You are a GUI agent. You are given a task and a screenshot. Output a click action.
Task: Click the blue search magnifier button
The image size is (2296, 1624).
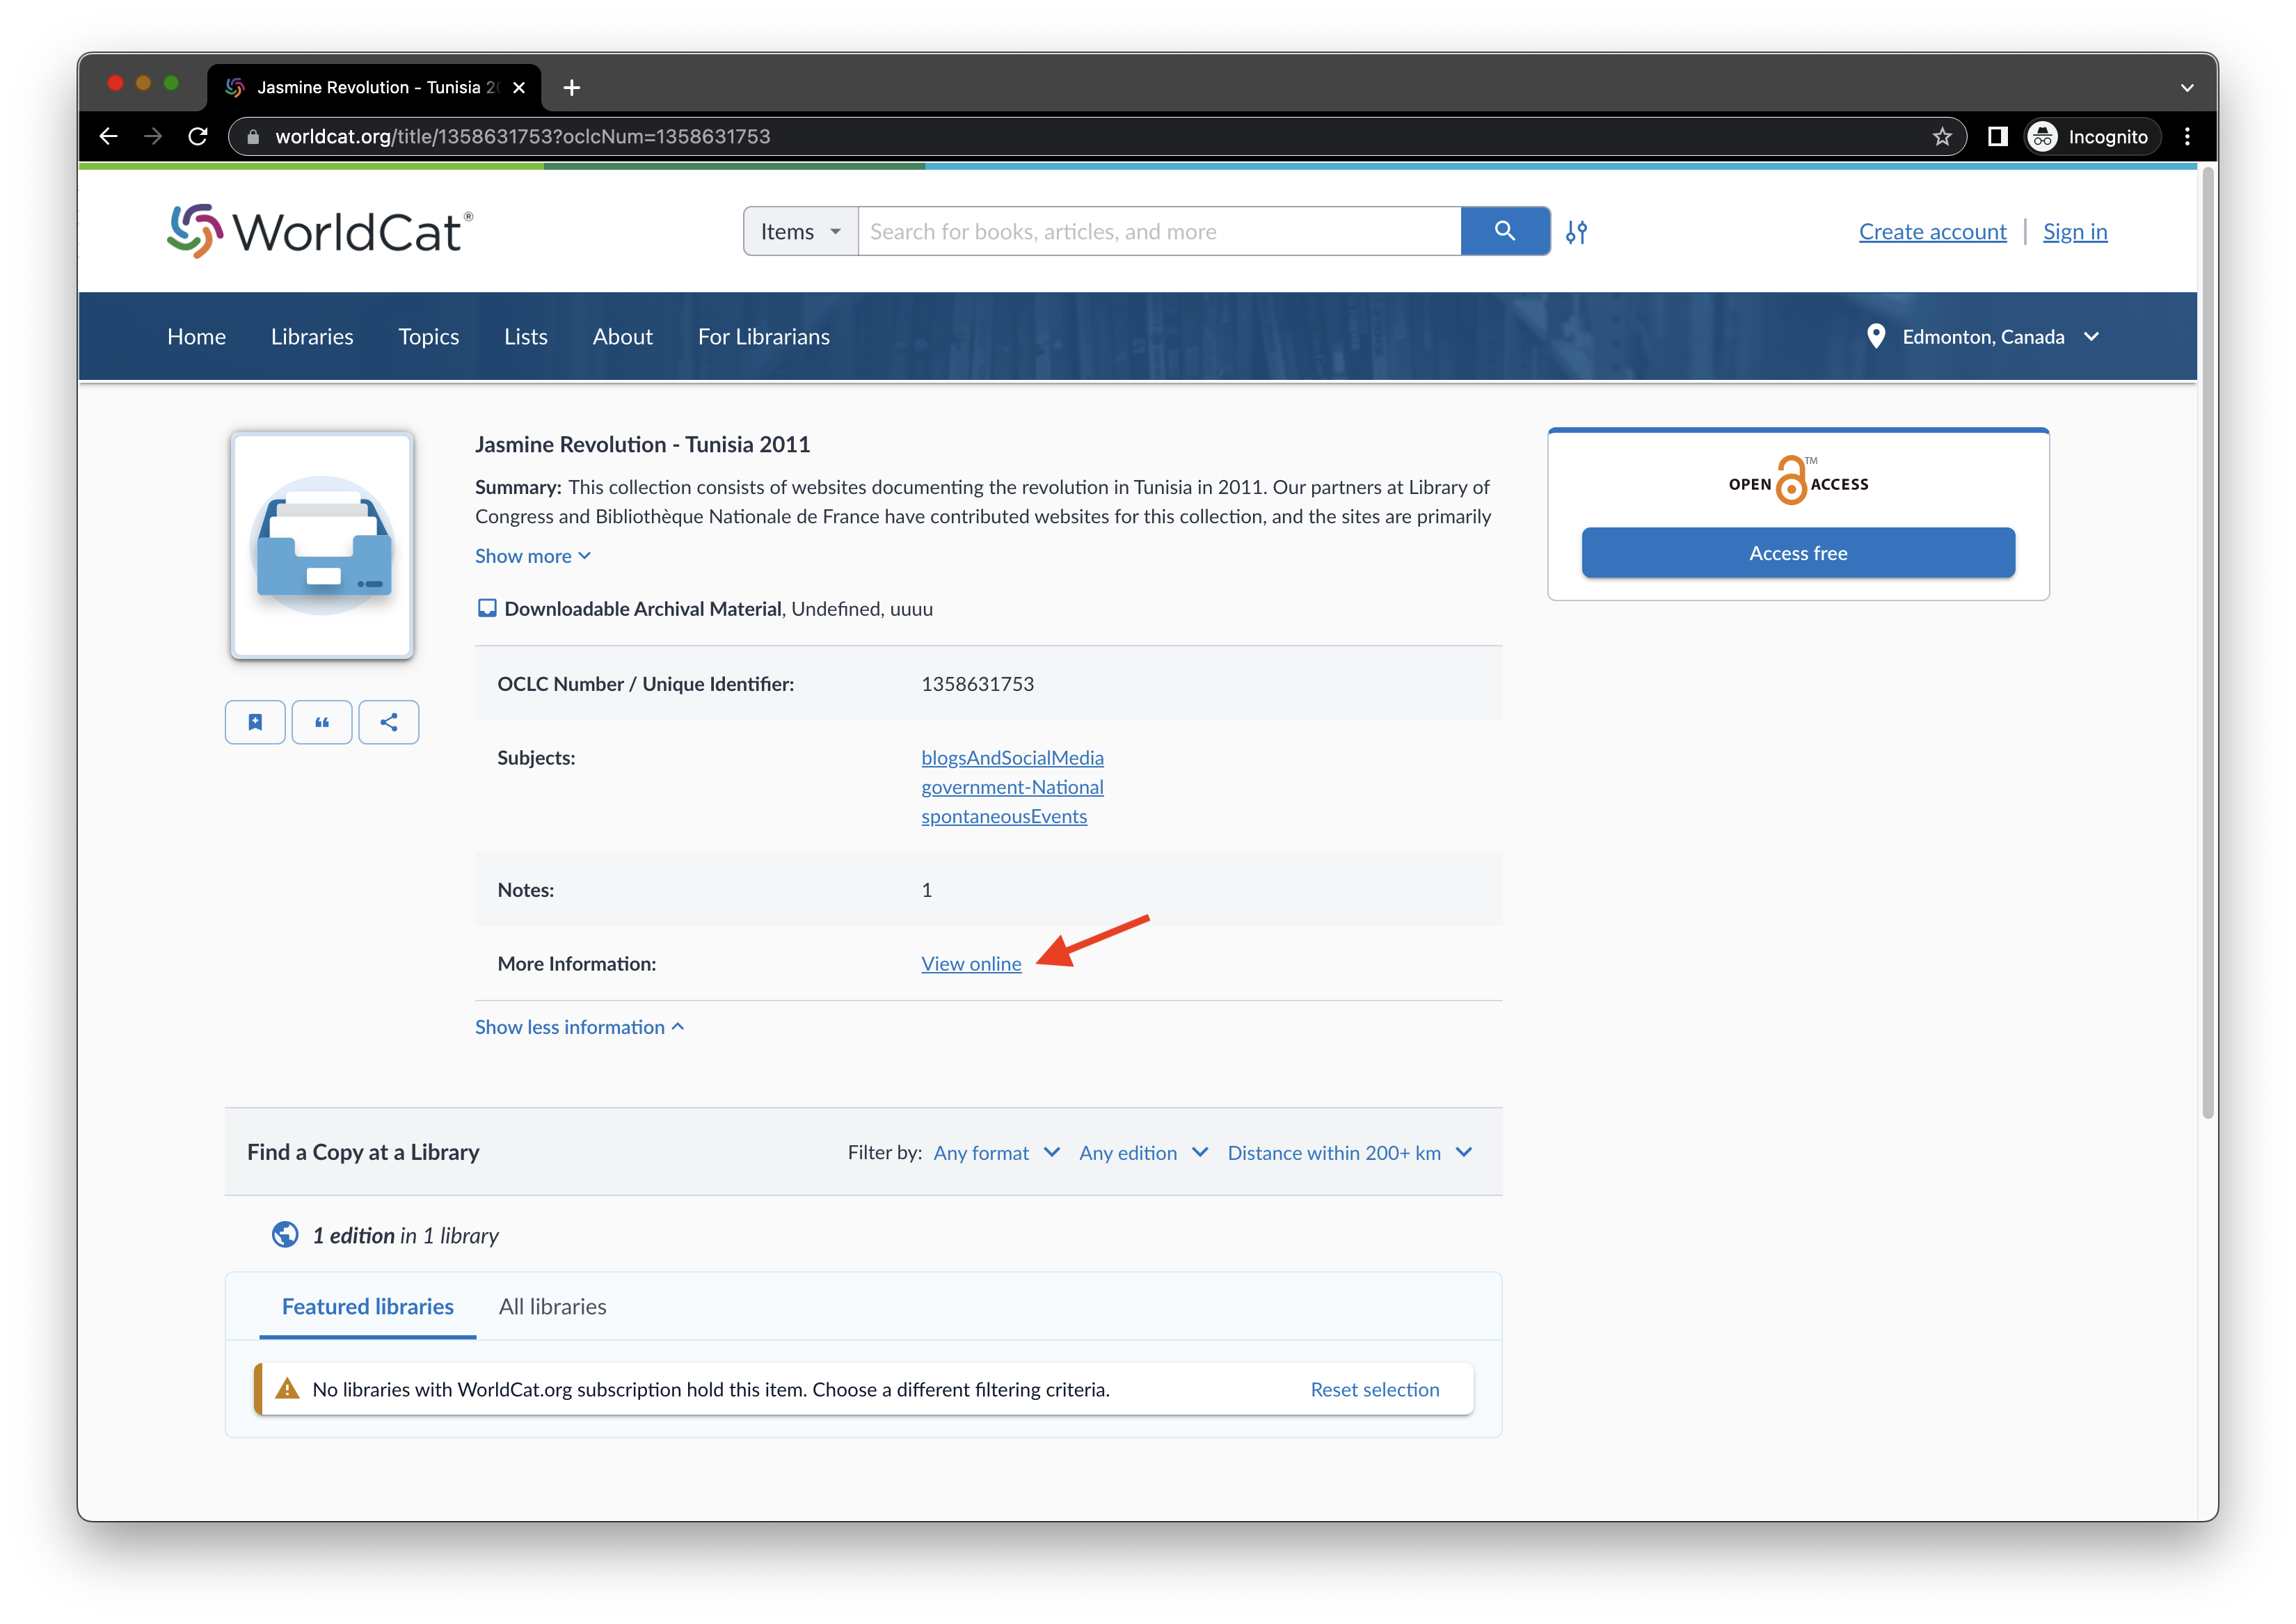tap(1504, 231)
